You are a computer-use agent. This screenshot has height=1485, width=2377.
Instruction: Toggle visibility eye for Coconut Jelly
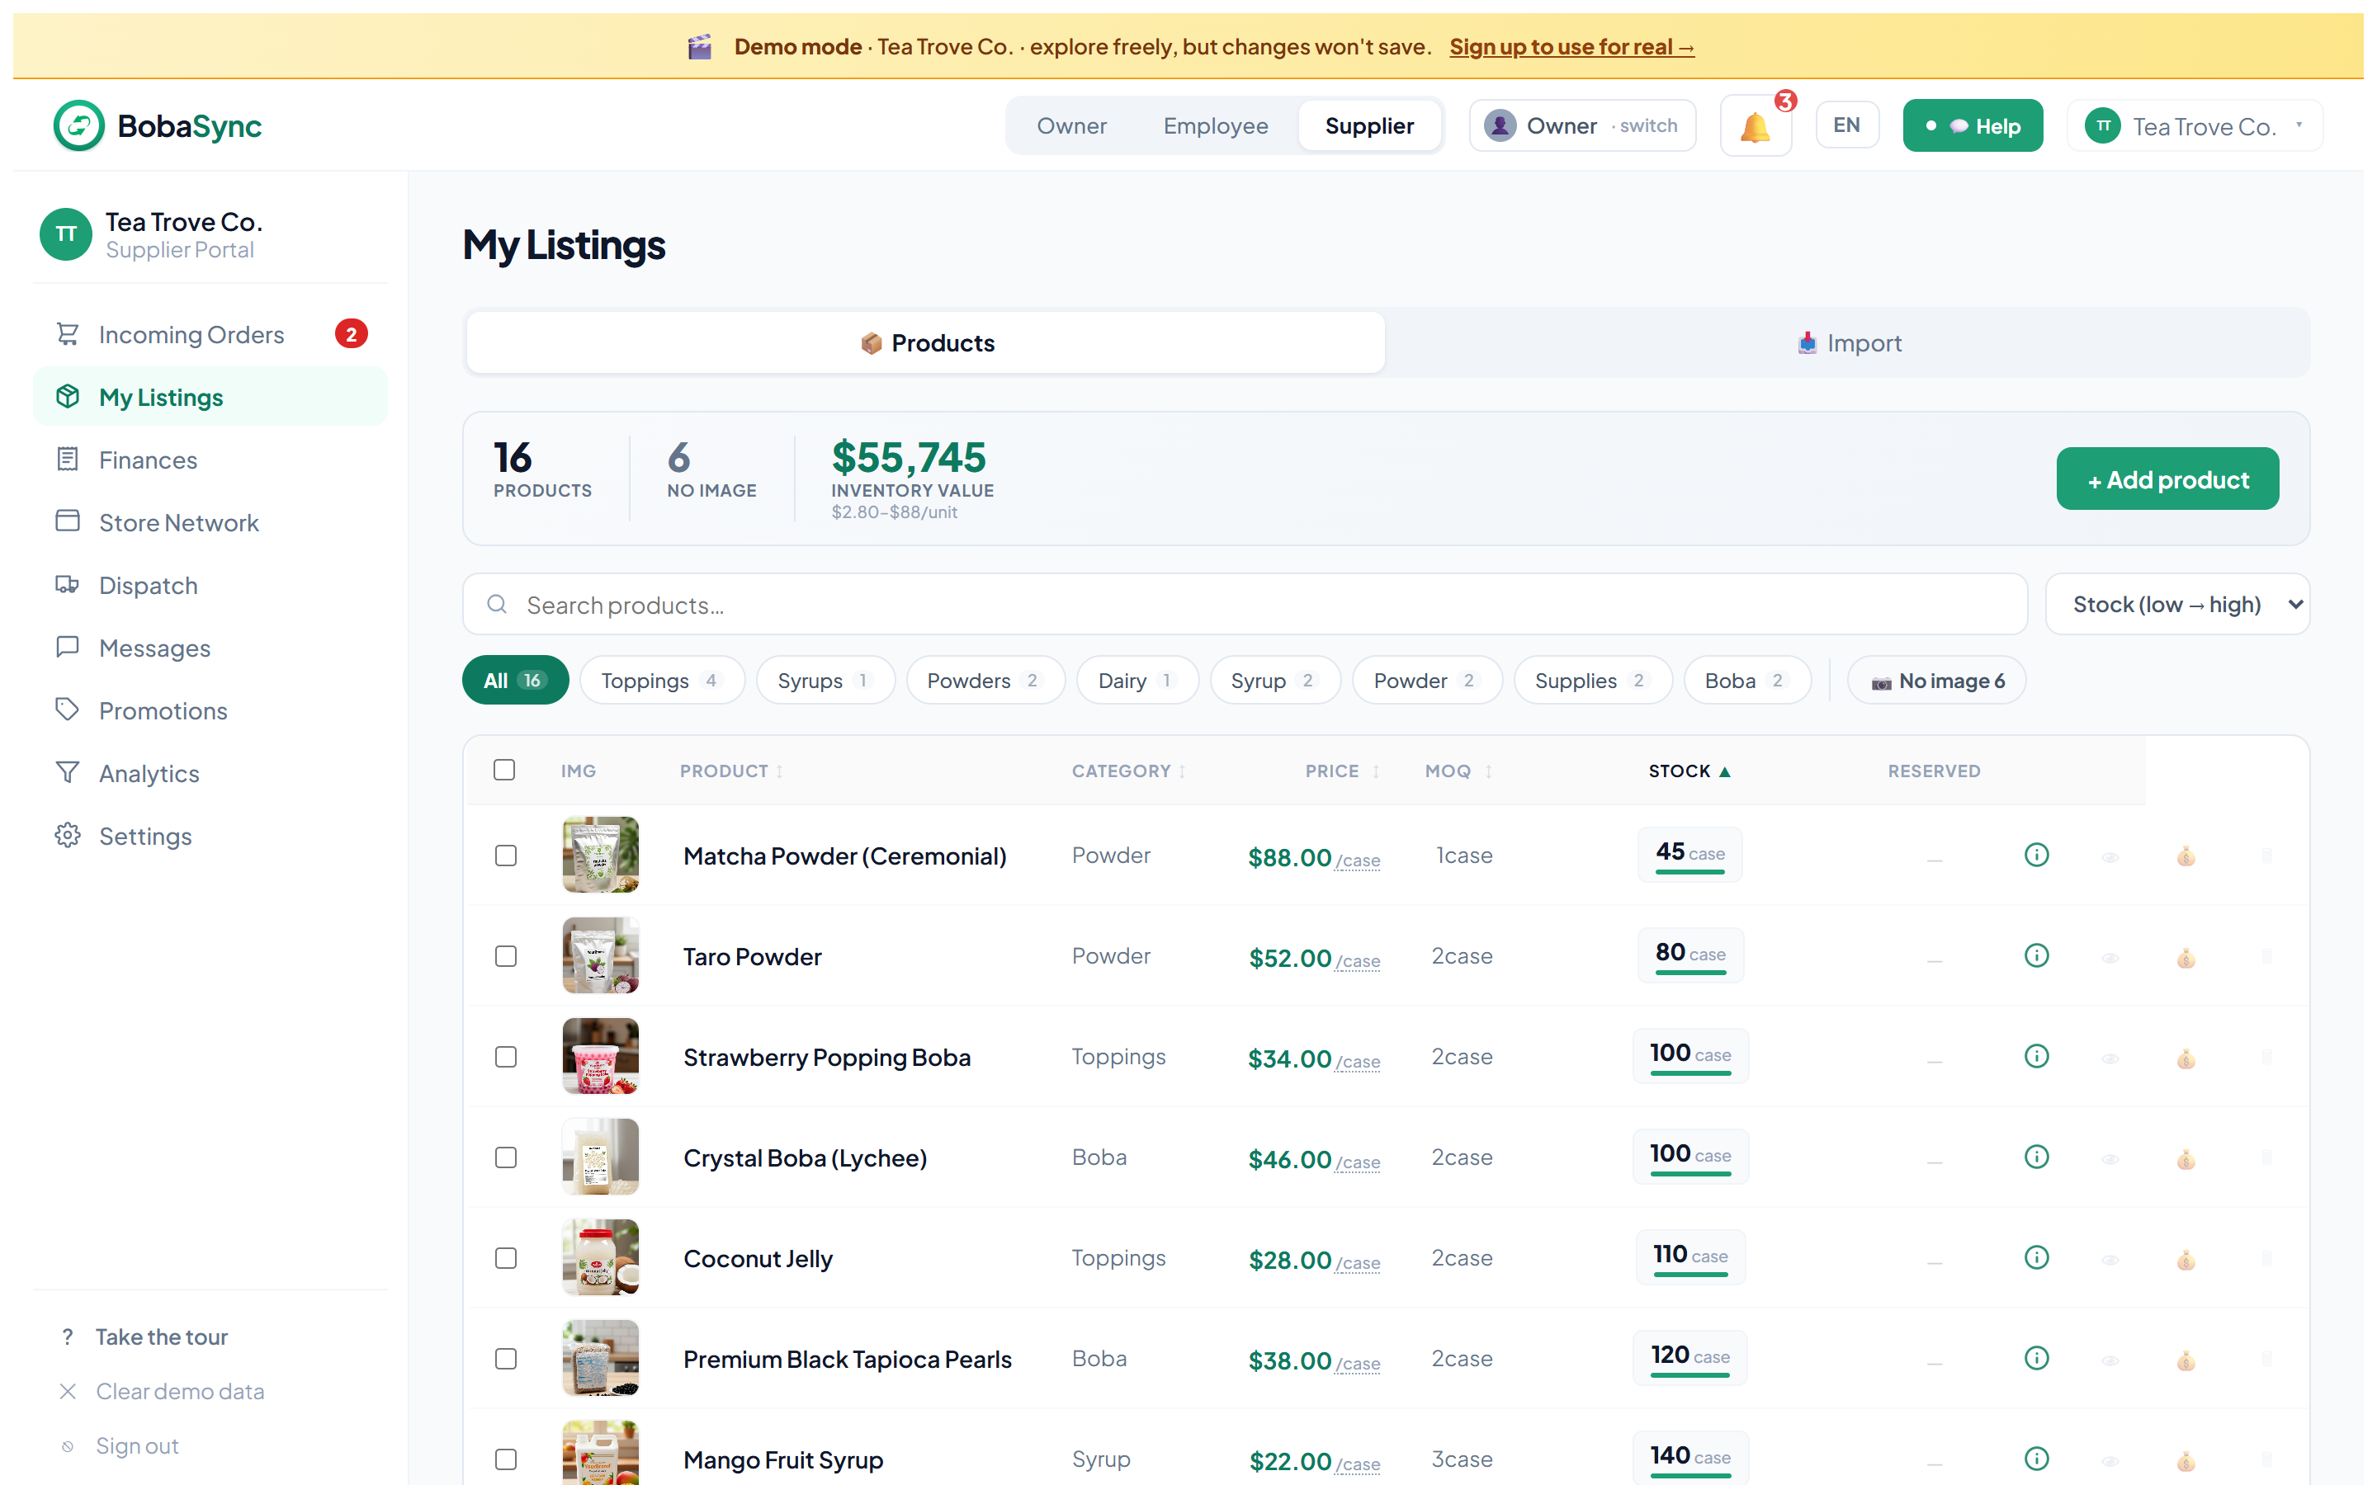tap(2110, 1260)
